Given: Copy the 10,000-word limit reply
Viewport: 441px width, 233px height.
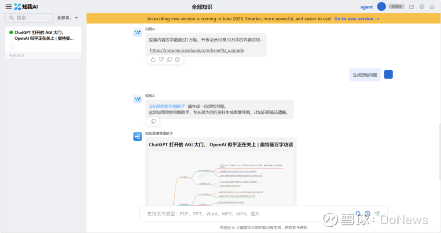Looking at the screenshot, I should point(169,60).
